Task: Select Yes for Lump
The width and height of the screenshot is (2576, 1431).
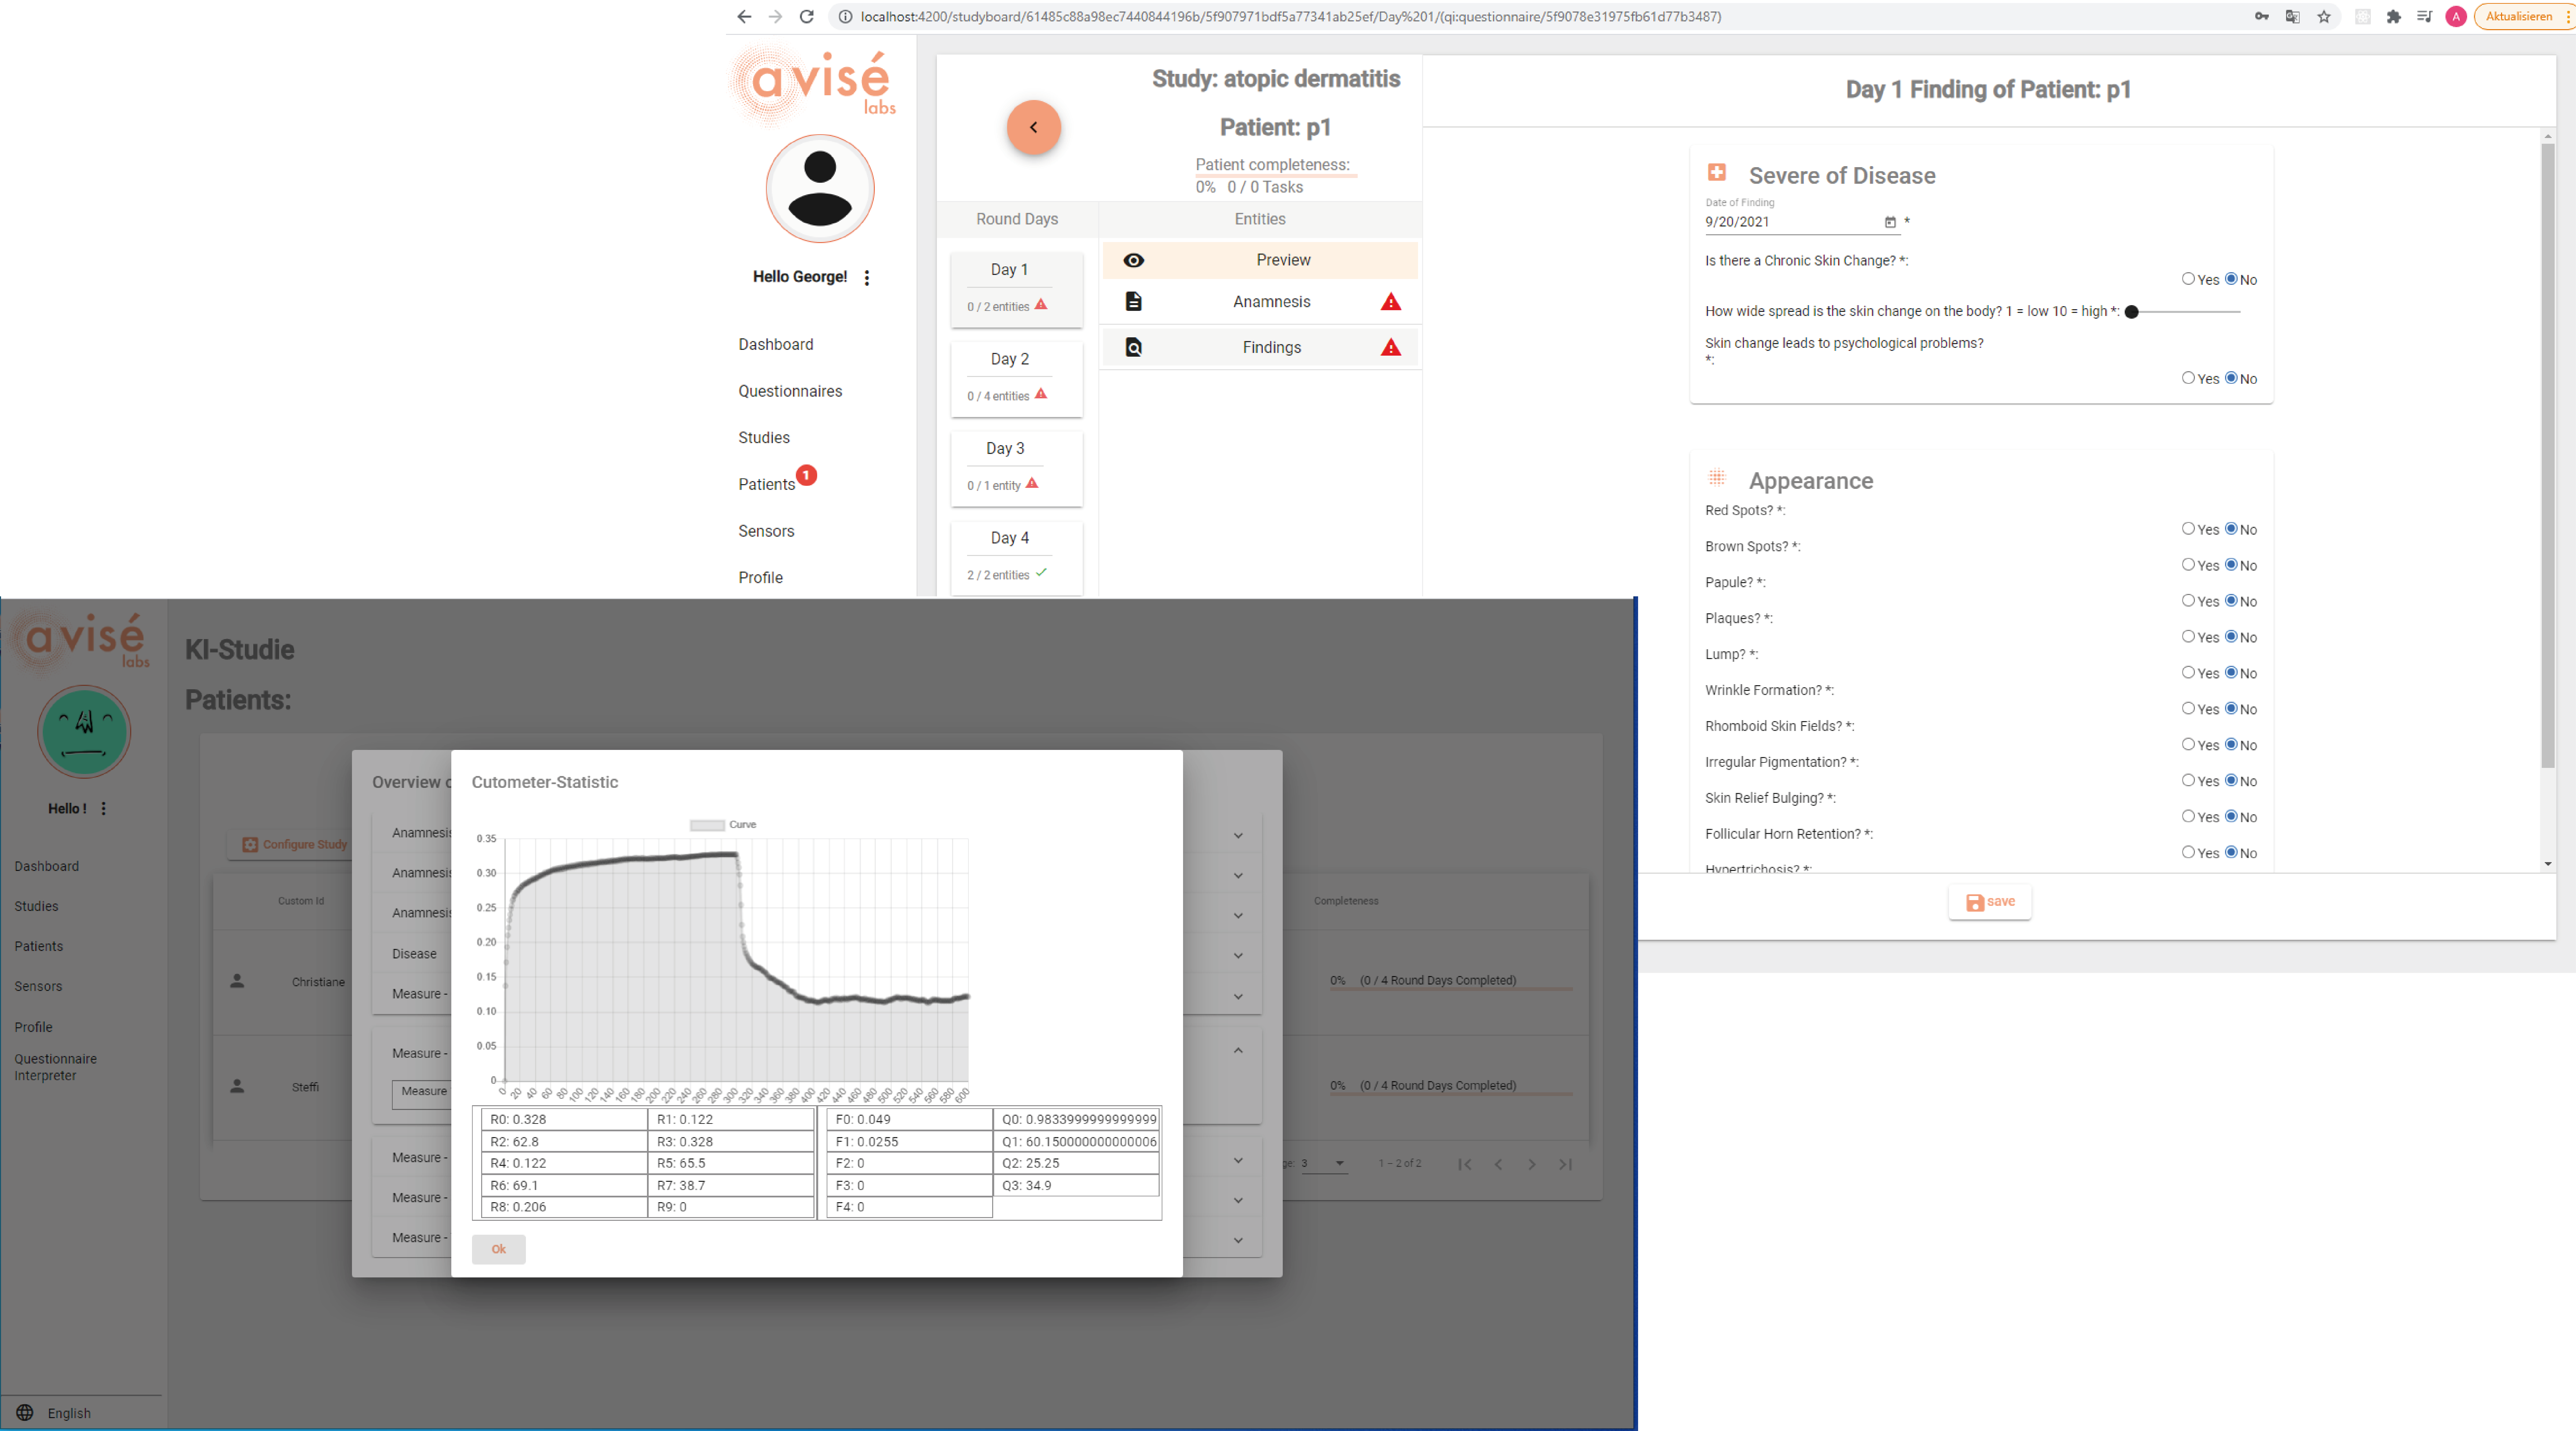Action: coord(2188,673)
